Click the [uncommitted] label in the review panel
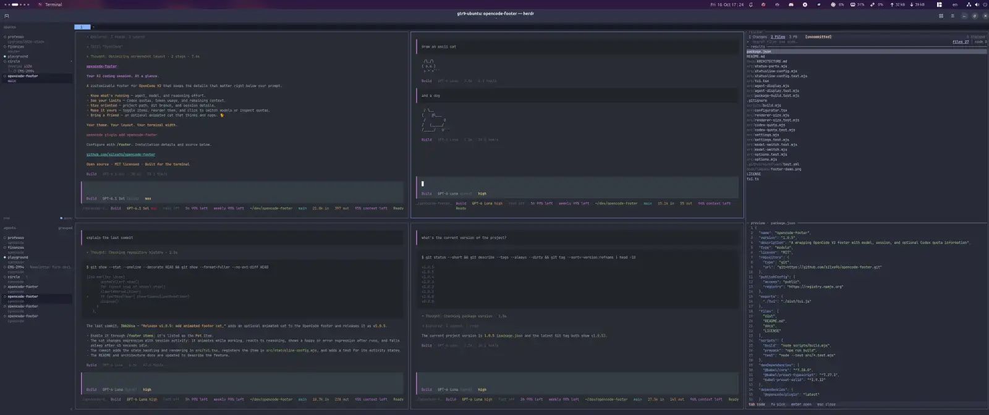The image size is (989, 415). coord(818,37)
